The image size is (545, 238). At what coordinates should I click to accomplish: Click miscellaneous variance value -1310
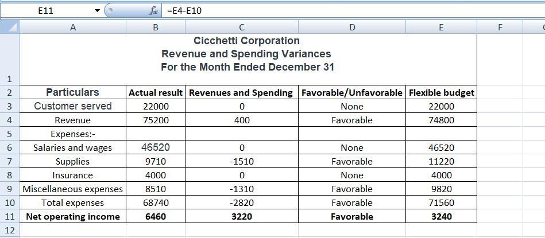coord(242,189)
